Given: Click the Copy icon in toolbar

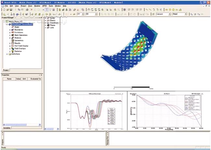Looking at the screenshot, I should click(x=19, y=10).
